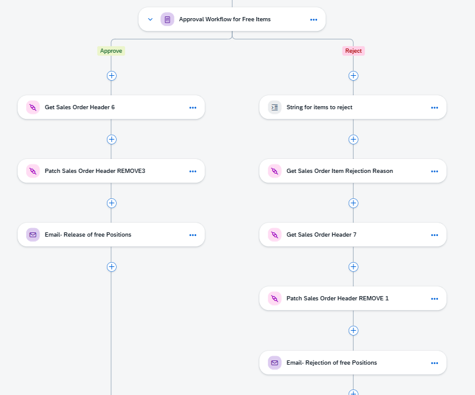Open options menu for Approval Workflow for Free Items
Screen dimensions: 475x395
313,19
